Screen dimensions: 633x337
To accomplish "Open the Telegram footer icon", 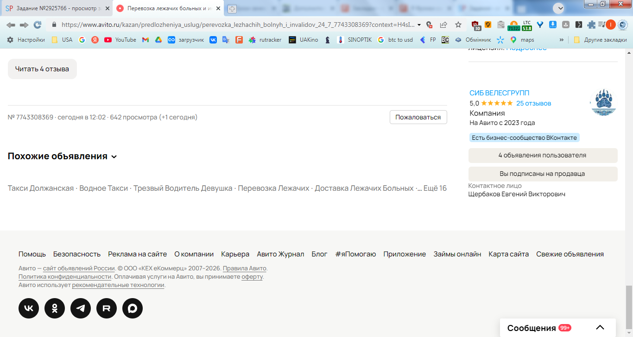I will (81, 308).
